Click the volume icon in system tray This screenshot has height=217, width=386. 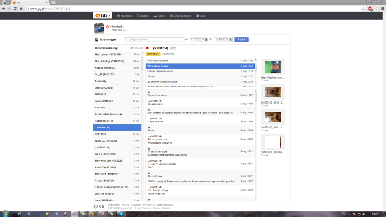tap(364, 214)
